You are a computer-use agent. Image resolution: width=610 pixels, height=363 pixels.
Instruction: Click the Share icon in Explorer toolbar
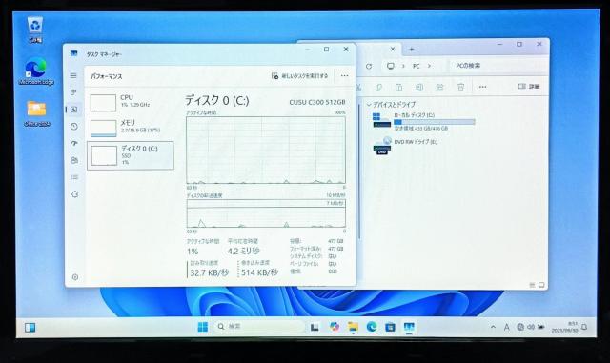[440, 87]
